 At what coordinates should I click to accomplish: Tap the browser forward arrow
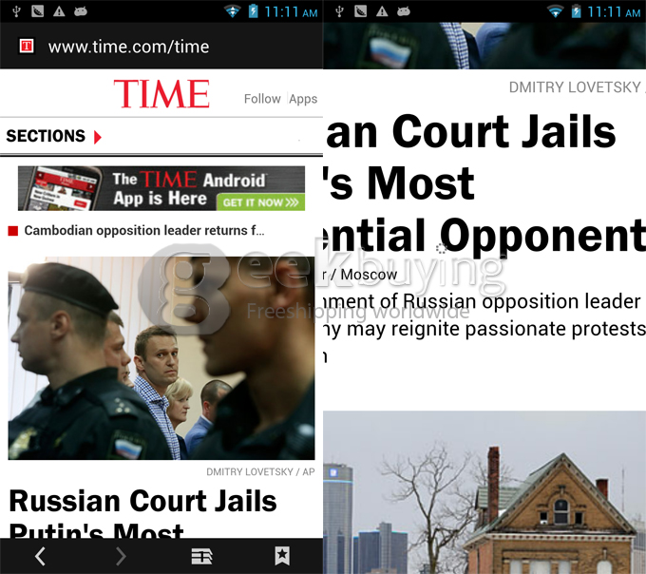click(121, 556)
